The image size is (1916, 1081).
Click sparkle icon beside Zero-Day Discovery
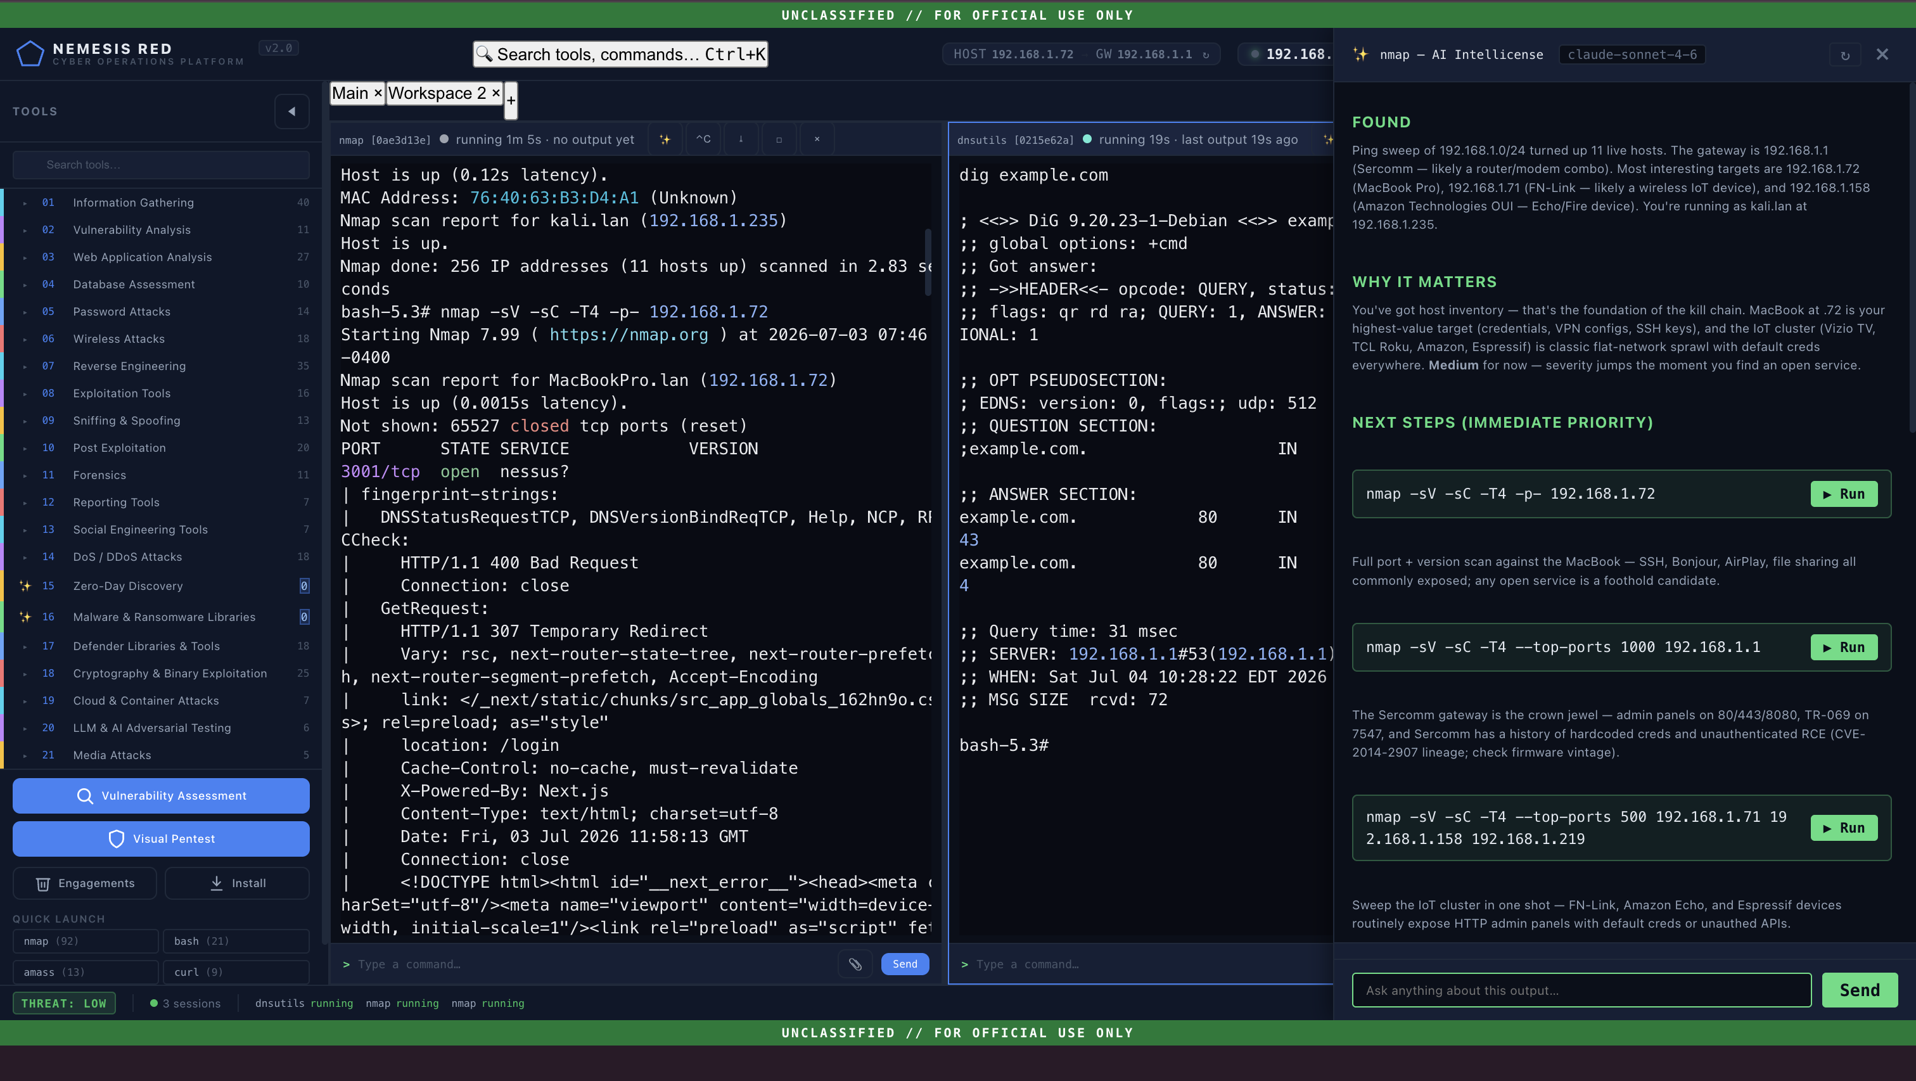(x=25, y=586)
